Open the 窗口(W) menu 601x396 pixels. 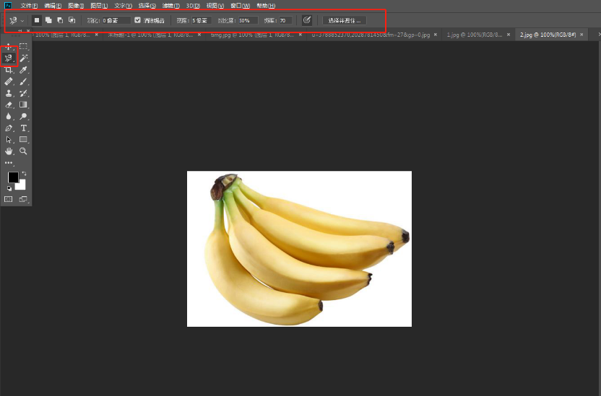point(240,6)
